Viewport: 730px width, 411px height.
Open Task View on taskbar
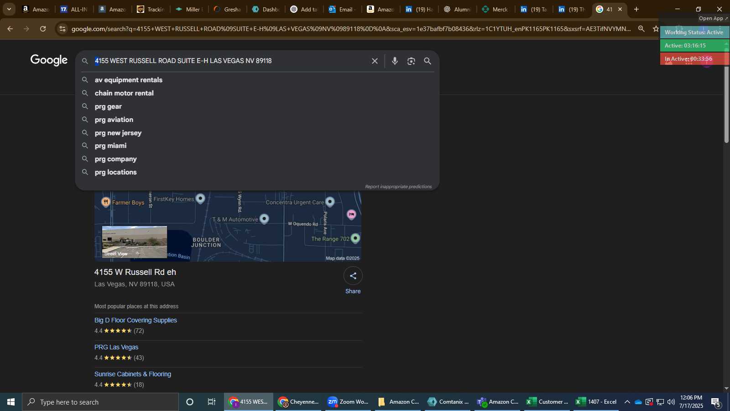click(x=212, y=402)
